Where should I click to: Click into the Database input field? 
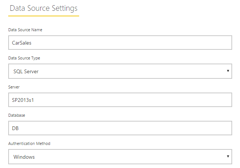click(120, 128)
